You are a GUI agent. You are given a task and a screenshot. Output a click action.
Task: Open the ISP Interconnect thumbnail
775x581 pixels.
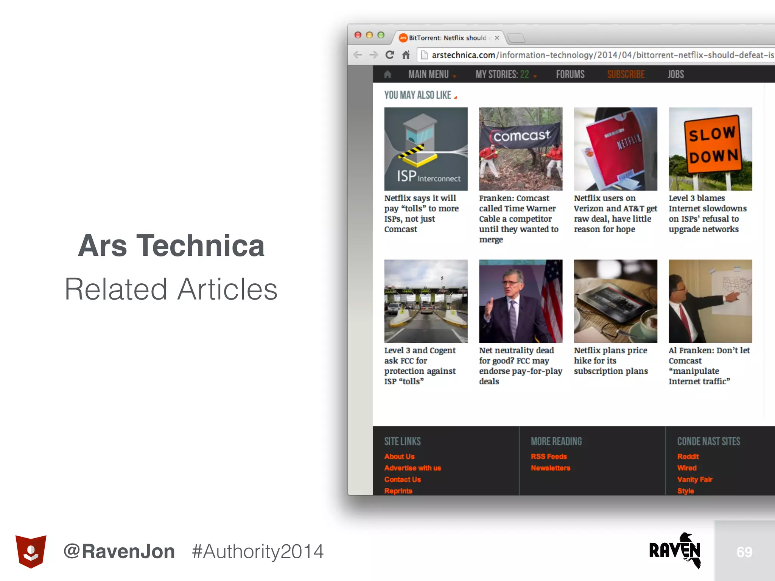tap(426, 149)
